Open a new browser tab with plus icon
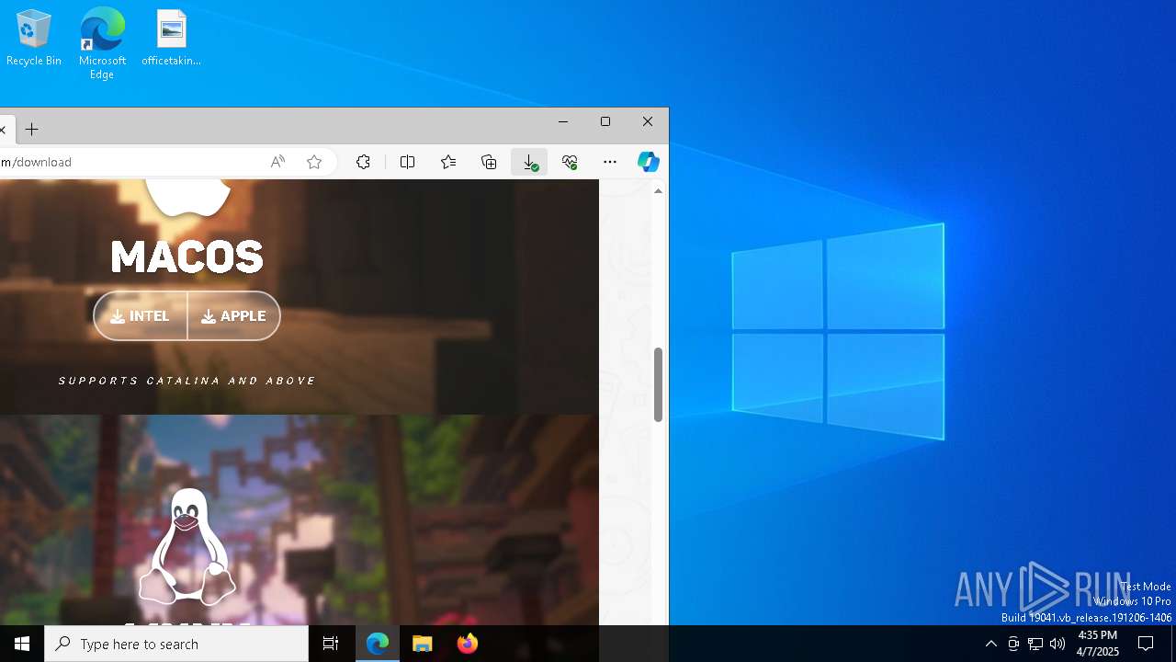The image size is (1176, 662). coord(32,130)
